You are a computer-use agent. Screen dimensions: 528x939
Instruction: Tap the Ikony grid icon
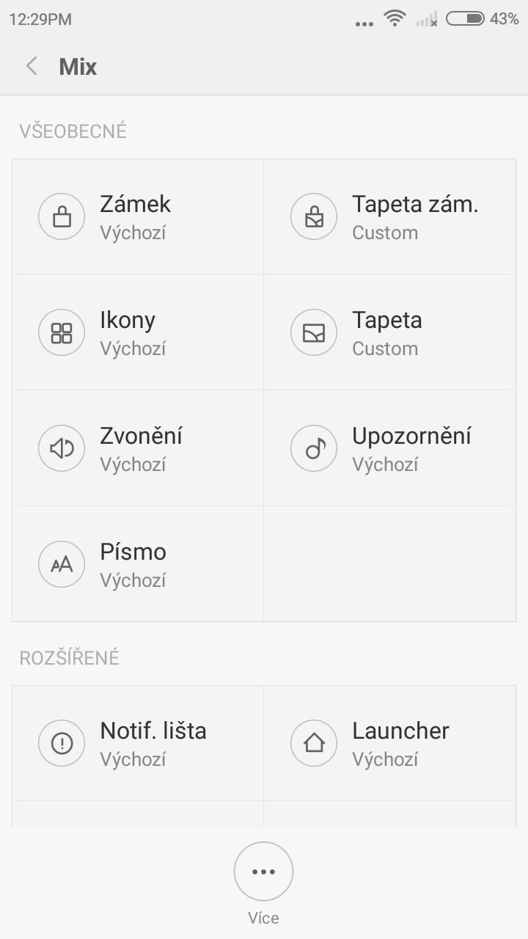pos(62,332)
